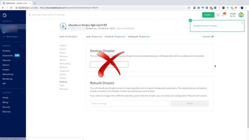Click the DigitalOcean logo in sidebar
Viewport: 249px width, 140px height.
point(4,15)
